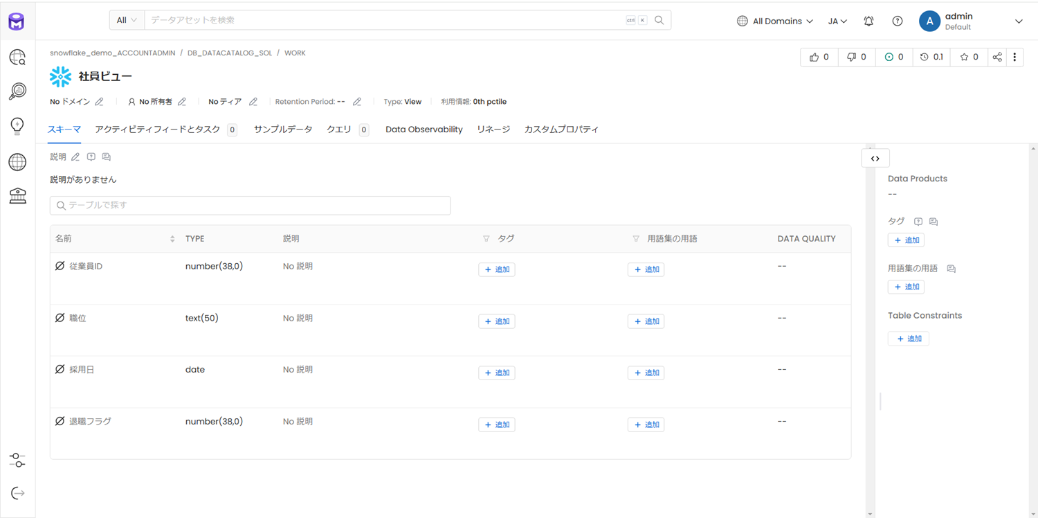Sort the 名前 column
1038x518 pixels.
click(x=172, y=239)
